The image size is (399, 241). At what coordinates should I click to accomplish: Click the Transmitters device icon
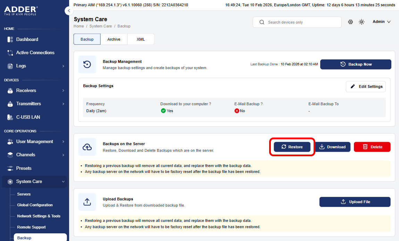(x=10, y=104)
